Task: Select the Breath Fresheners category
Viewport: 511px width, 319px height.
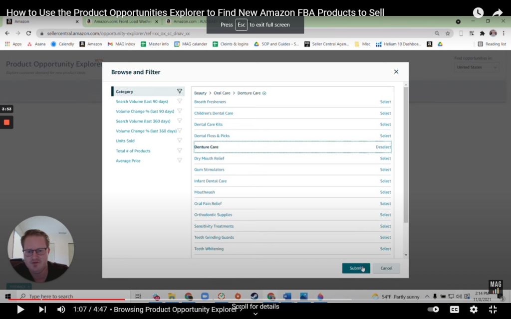Action: 385,102
